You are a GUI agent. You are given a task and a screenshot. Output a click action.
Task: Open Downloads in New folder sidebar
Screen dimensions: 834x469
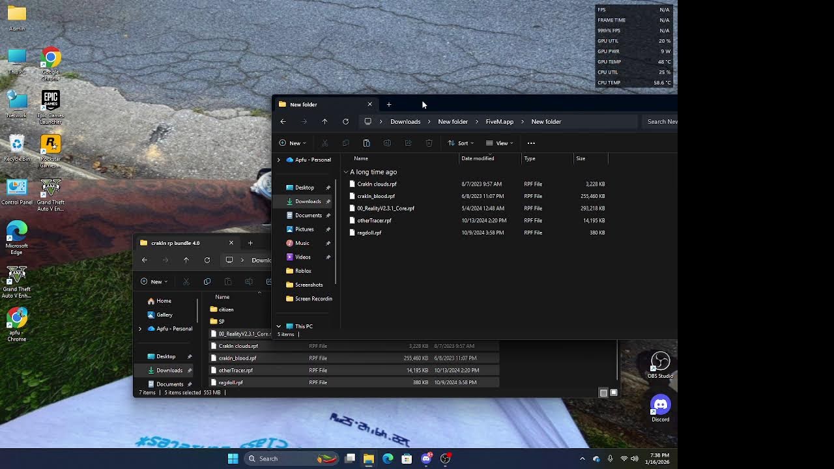click(308, 201)
